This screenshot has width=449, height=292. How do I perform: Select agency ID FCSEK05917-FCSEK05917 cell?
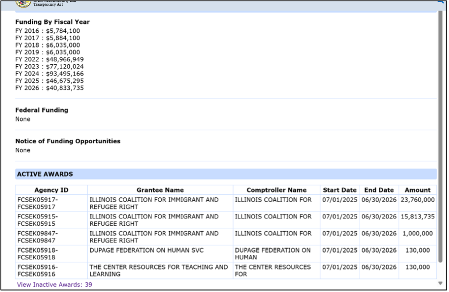tap(51, 203)
